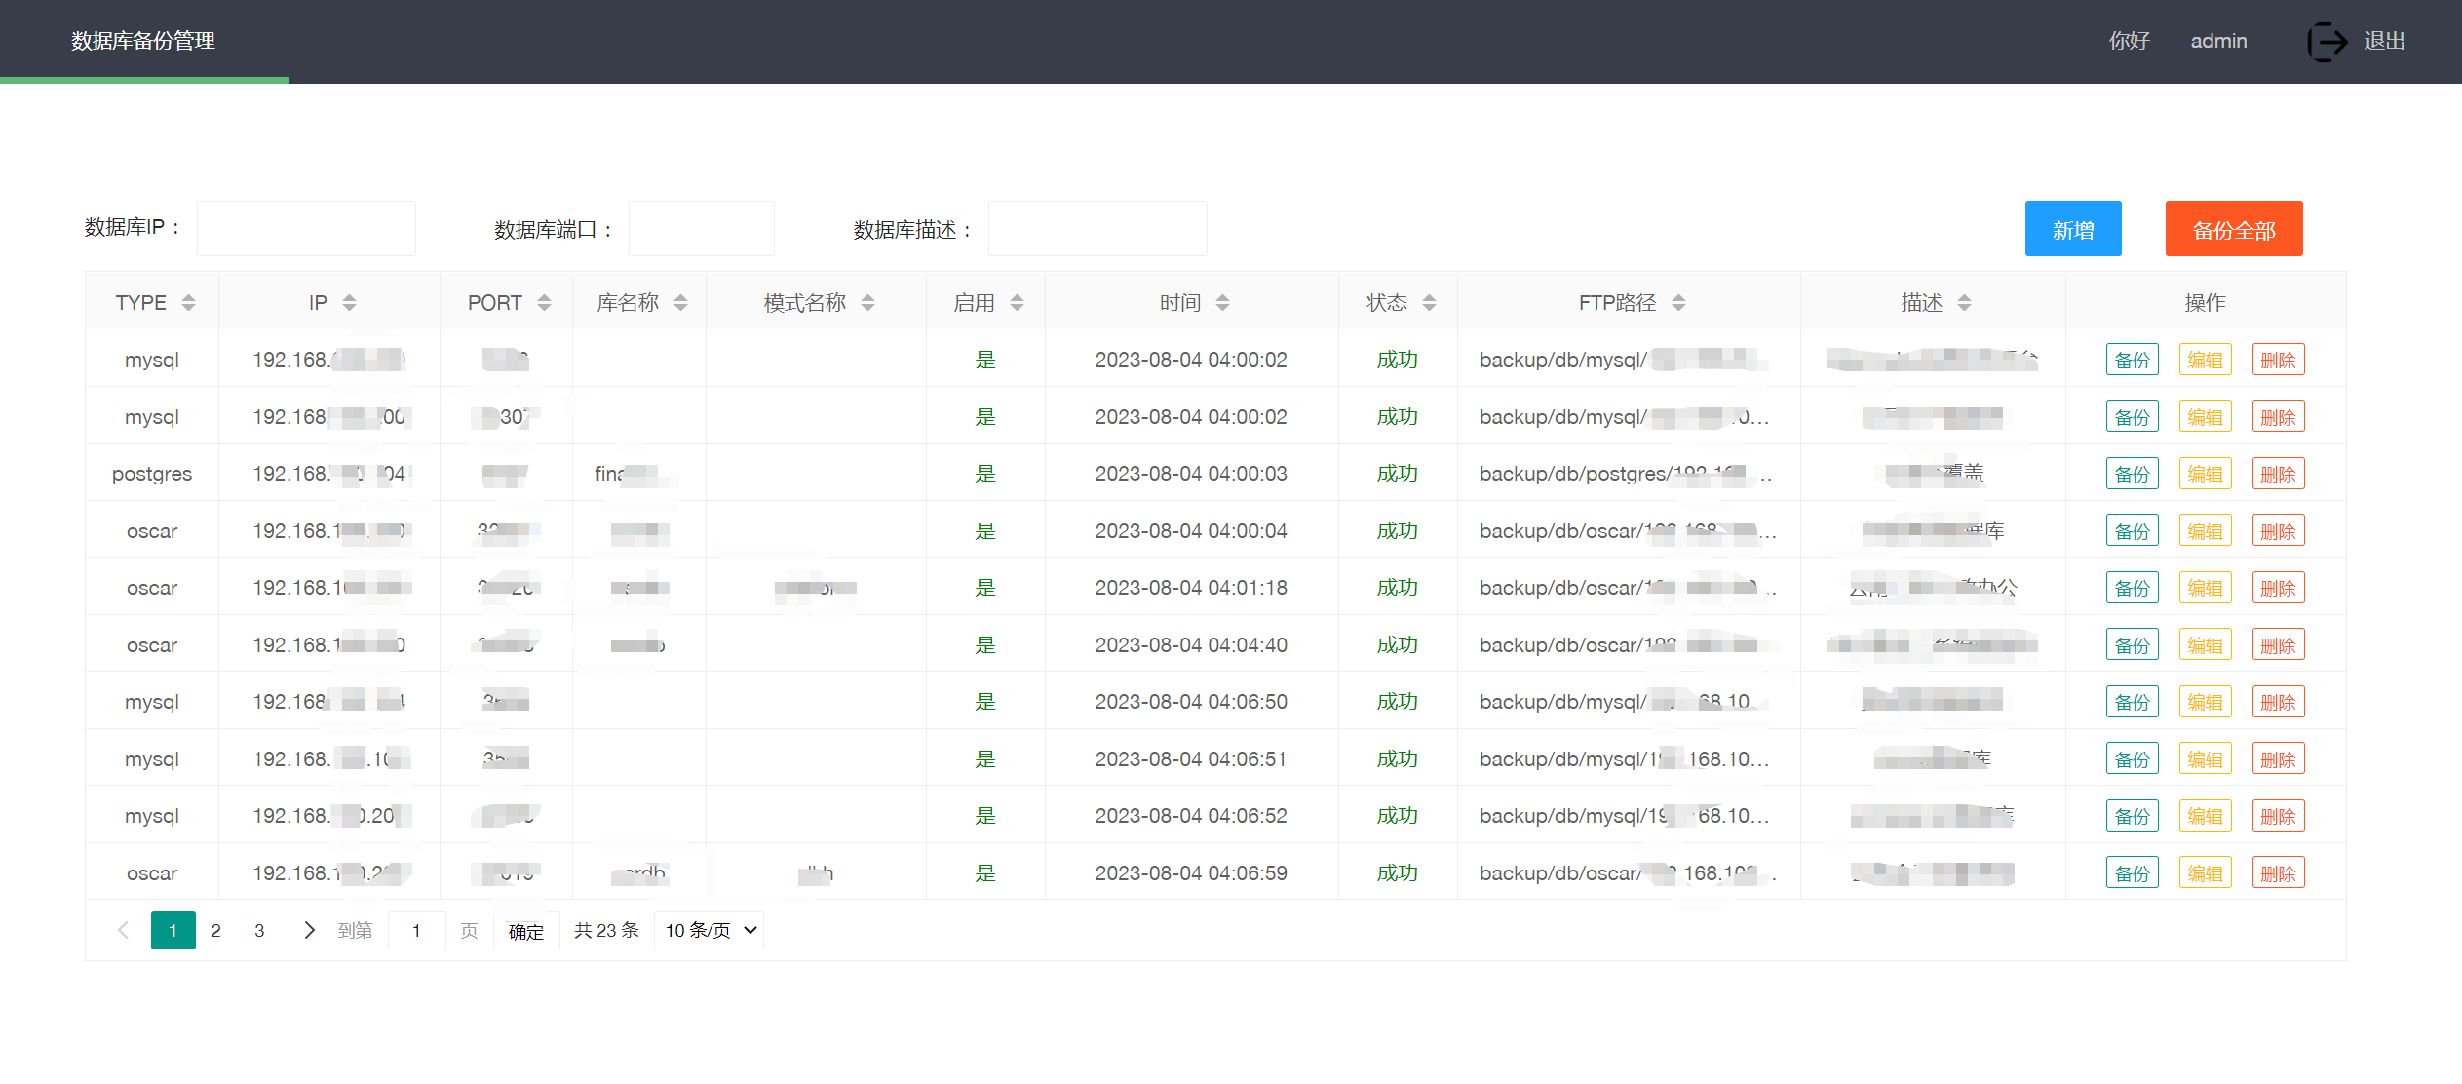The height and width of the screenshot is (1084, 2462).
Task: Click 编辑 for the 04:01:18 oscar row
Action: (x=2206, y=588)
